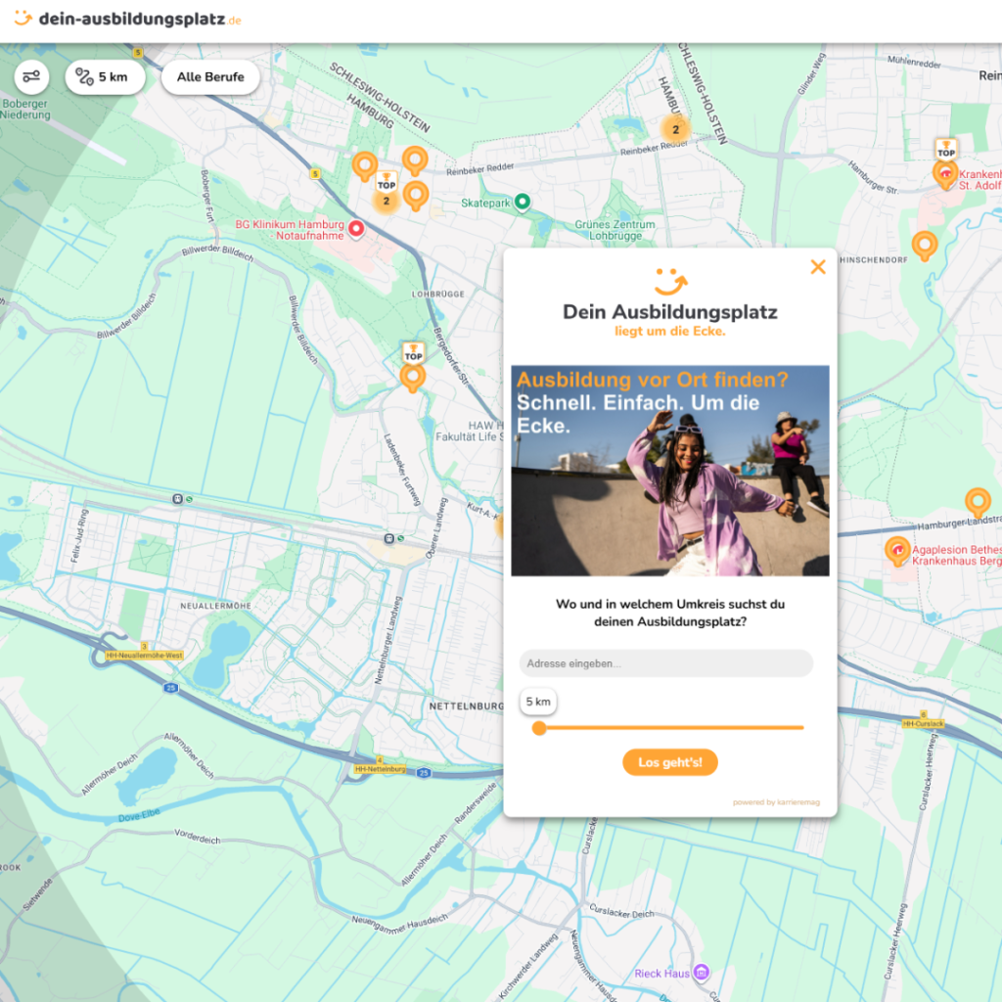This screenshot has height=1002, width=1002.
Task: Select the Skatepark map marker
Action: [523, 203]
